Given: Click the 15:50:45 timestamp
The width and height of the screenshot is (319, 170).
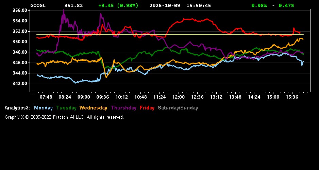Looking at the screenshot, I should [199, 5].
